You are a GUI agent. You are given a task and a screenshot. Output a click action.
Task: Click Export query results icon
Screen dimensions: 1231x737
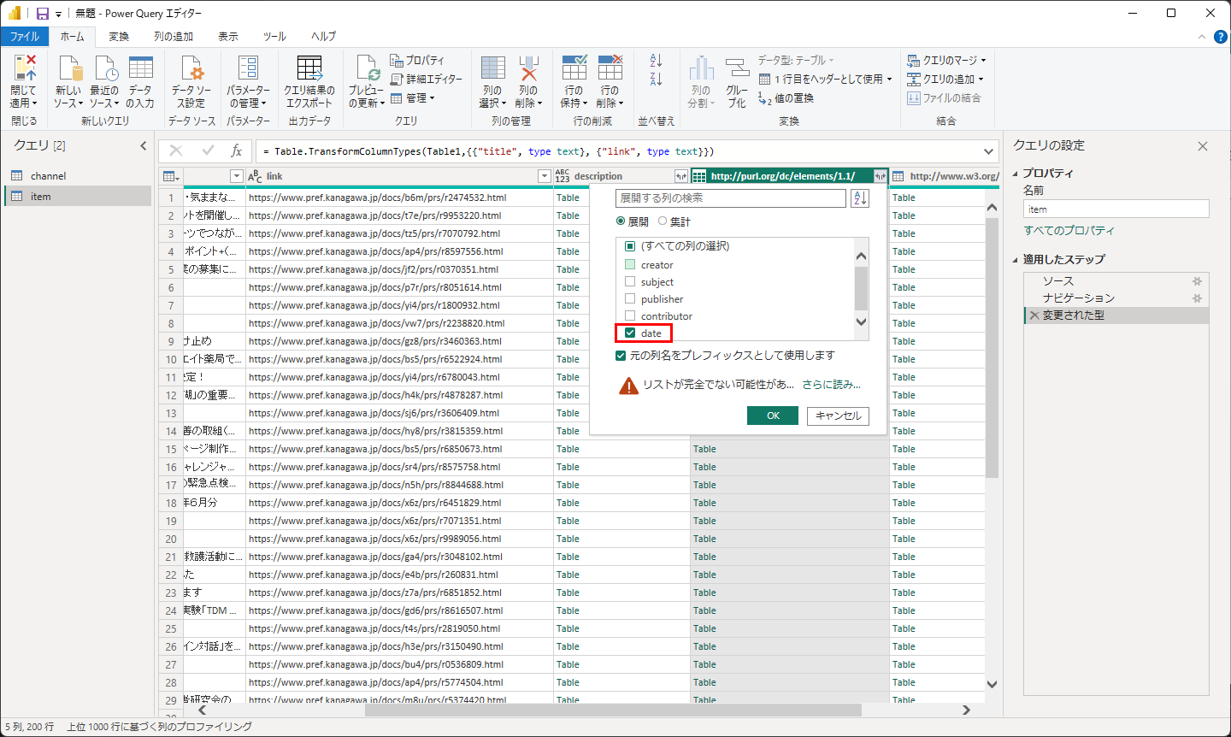[x=309, y=69]
